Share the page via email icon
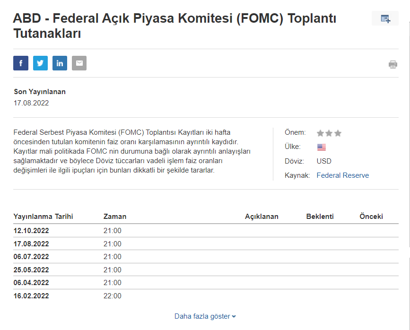The image size is (410, 330). click(x=79, y=63)
